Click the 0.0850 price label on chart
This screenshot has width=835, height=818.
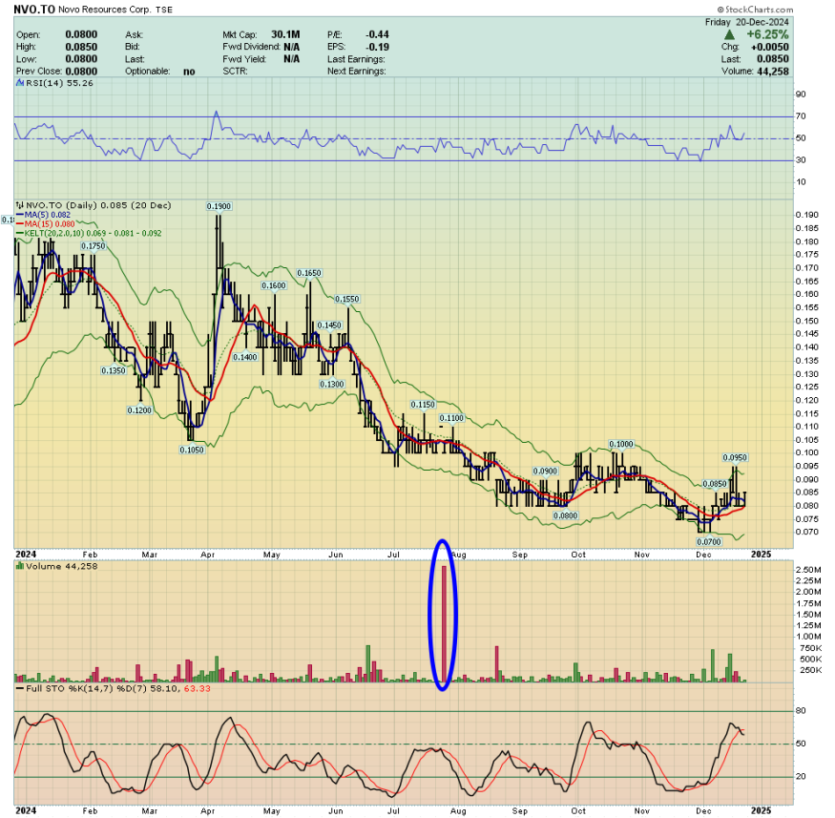pyautogui.click(x=715, y=484)
